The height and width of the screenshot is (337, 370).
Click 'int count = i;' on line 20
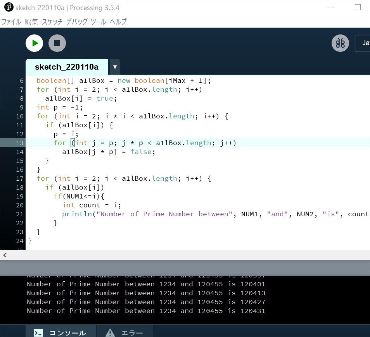coord(92,205)
